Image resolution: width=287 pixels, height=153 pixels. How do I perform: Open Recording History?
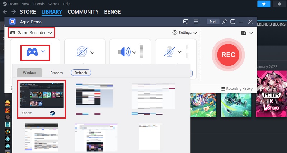tap(236, 89)
